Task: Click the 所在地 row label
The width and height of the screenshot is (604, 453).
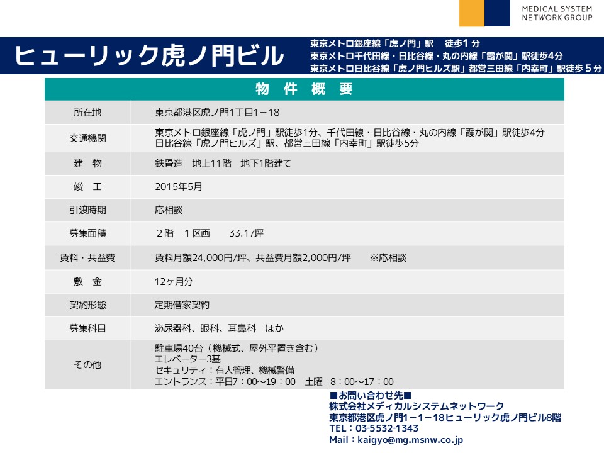Action: [x=87, y=113]
